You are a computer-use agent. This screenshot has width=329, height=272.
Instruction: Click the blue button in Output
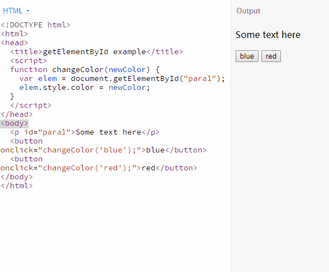pos(247,56)
